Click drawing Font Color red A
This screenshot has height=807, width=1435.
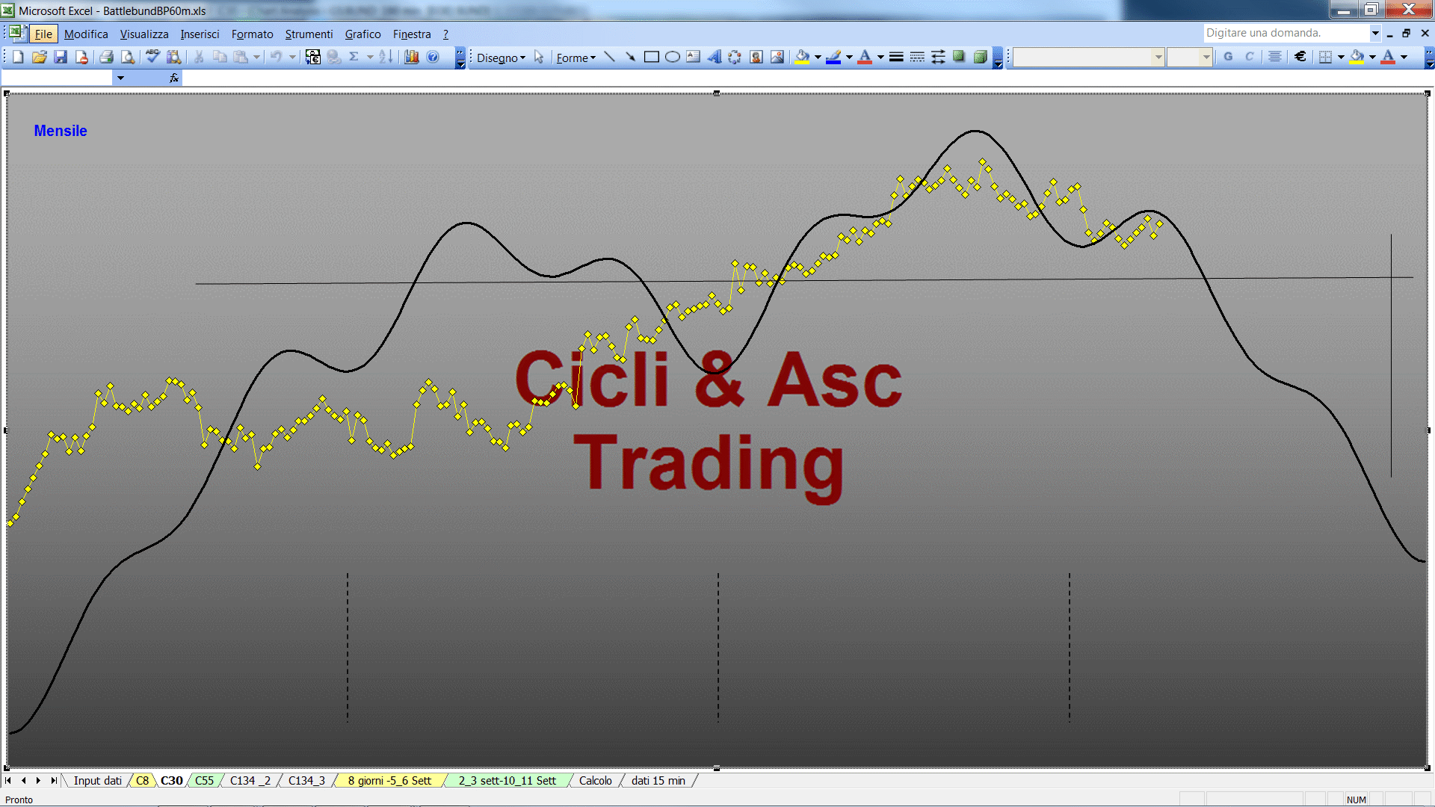click(x=865, y=57)
